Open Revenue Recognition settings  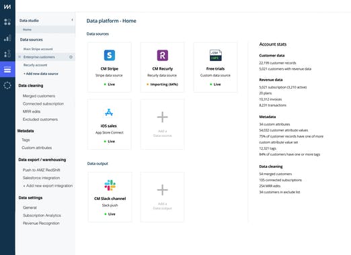point(41,223)
